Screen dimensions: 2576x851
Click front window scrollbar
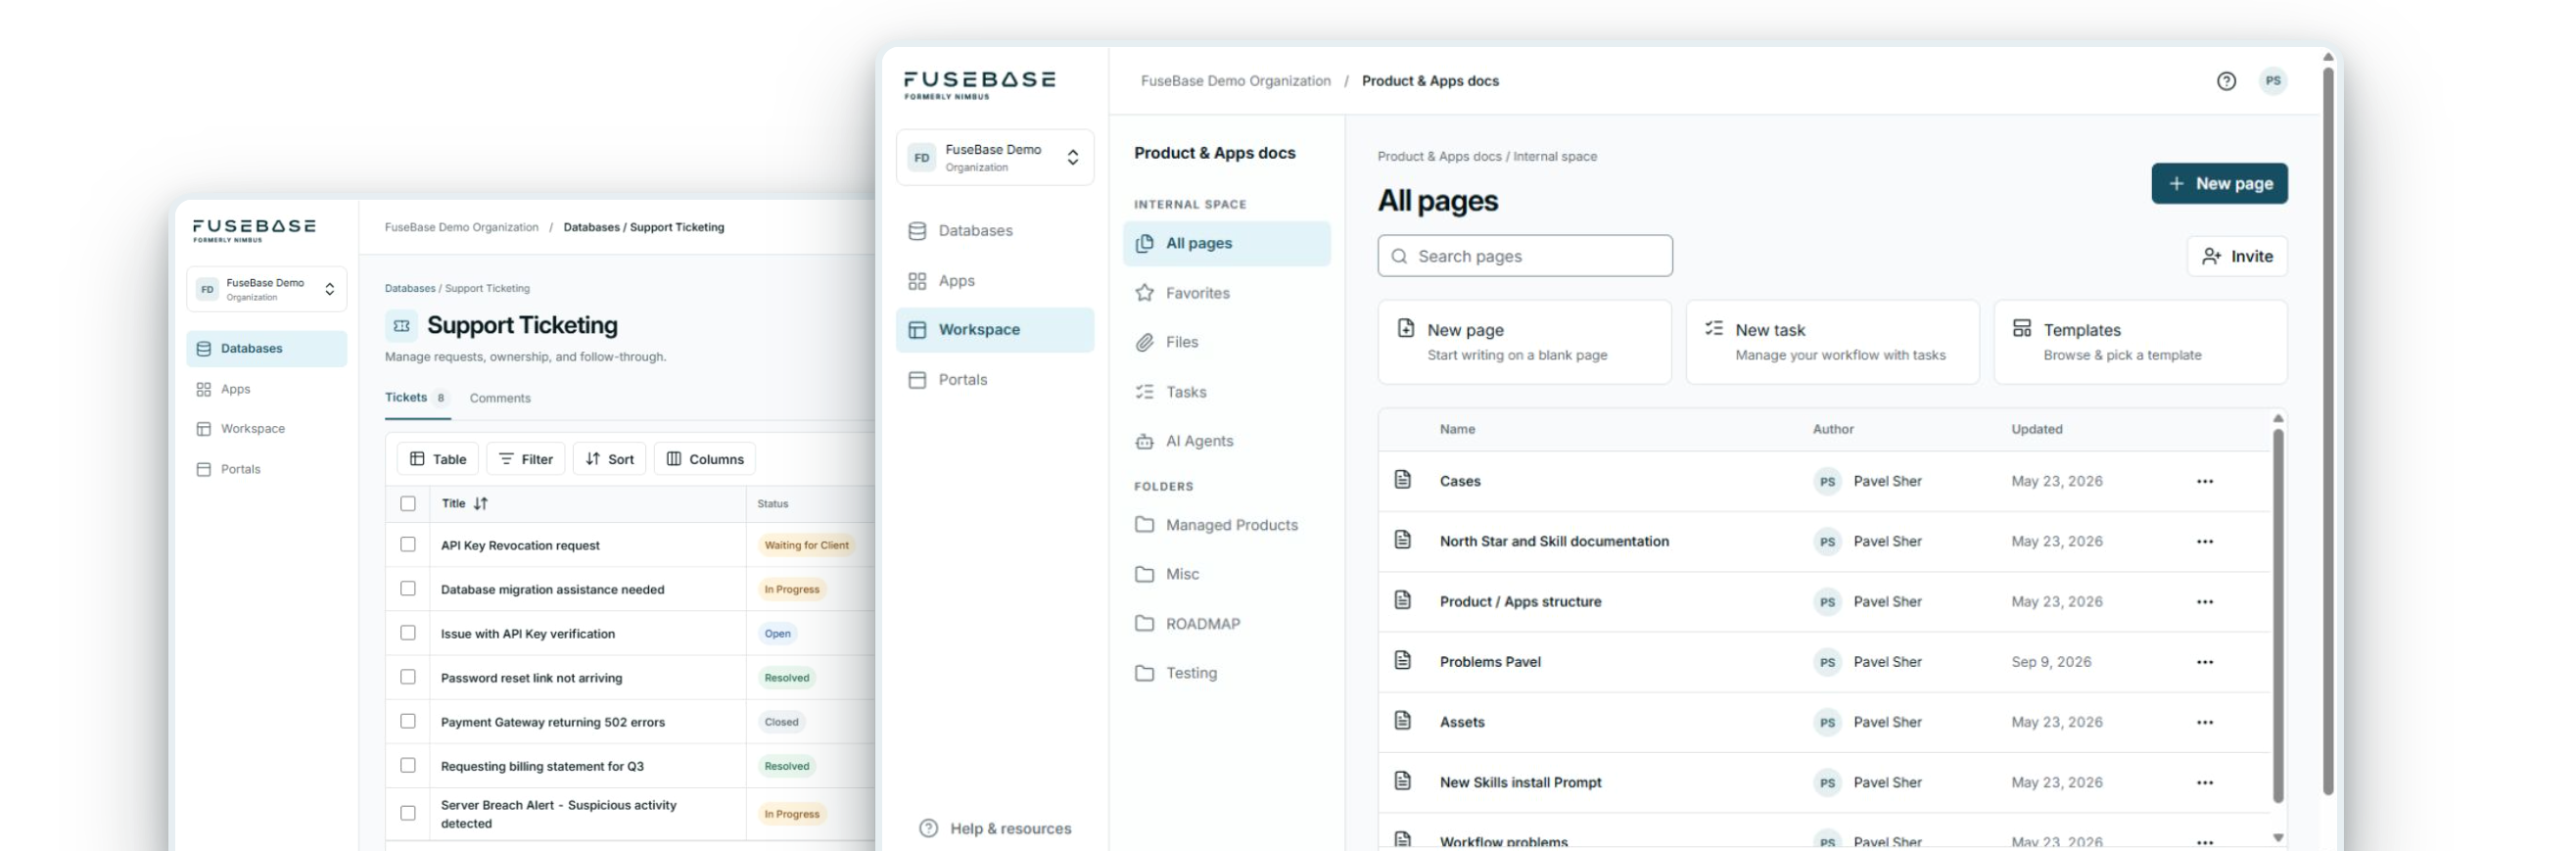(x=2328, y=430)
